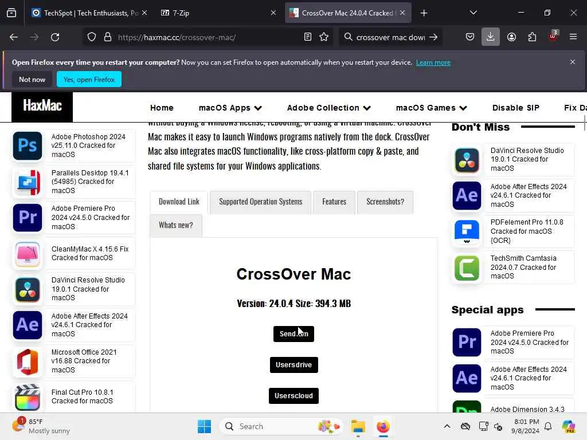Click the address bar URL field
Screen dimensions: 587x440
coord(208,37)
